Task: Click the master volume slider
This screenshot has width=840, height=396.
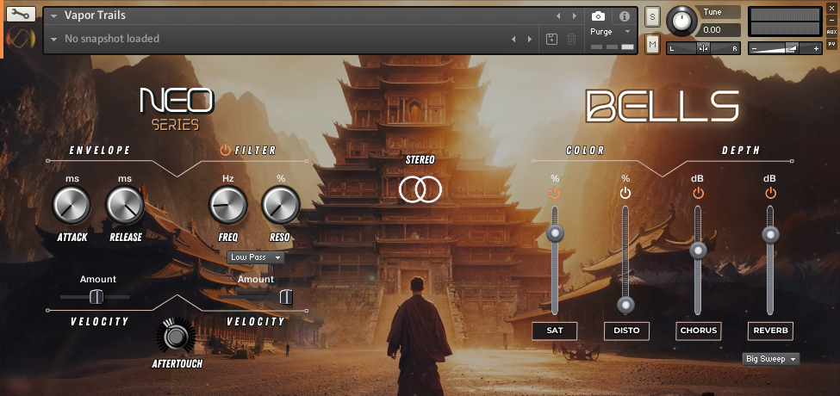Action: tap(786, 49)
